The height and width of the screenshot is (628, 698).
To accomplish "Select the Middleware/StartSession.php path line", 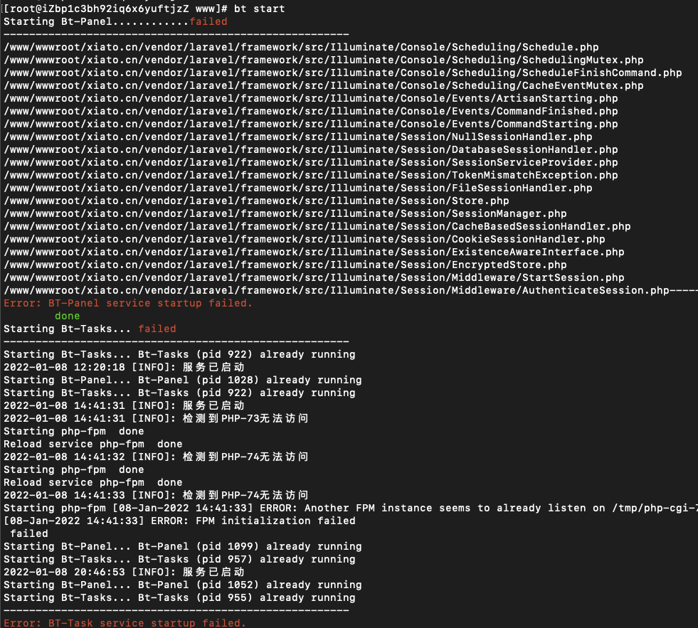I will [x=314, y=277].
